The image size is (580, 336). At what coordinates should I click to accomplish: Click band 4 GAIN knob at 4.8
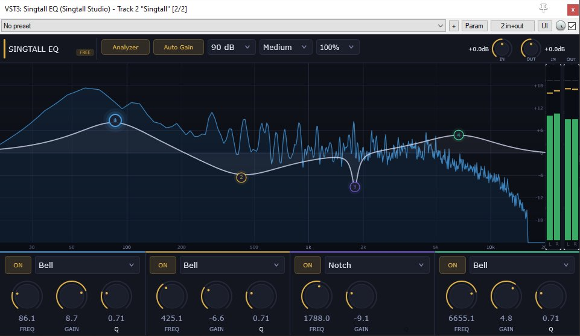click(506, 296)
